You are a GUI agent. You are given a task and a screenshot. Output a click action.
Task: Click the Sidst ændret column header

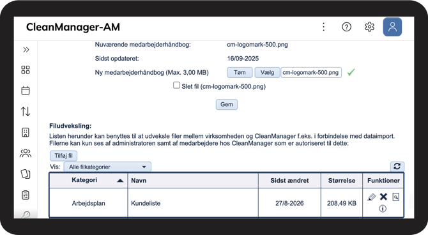pyautogui.click(x=289, y=180)
